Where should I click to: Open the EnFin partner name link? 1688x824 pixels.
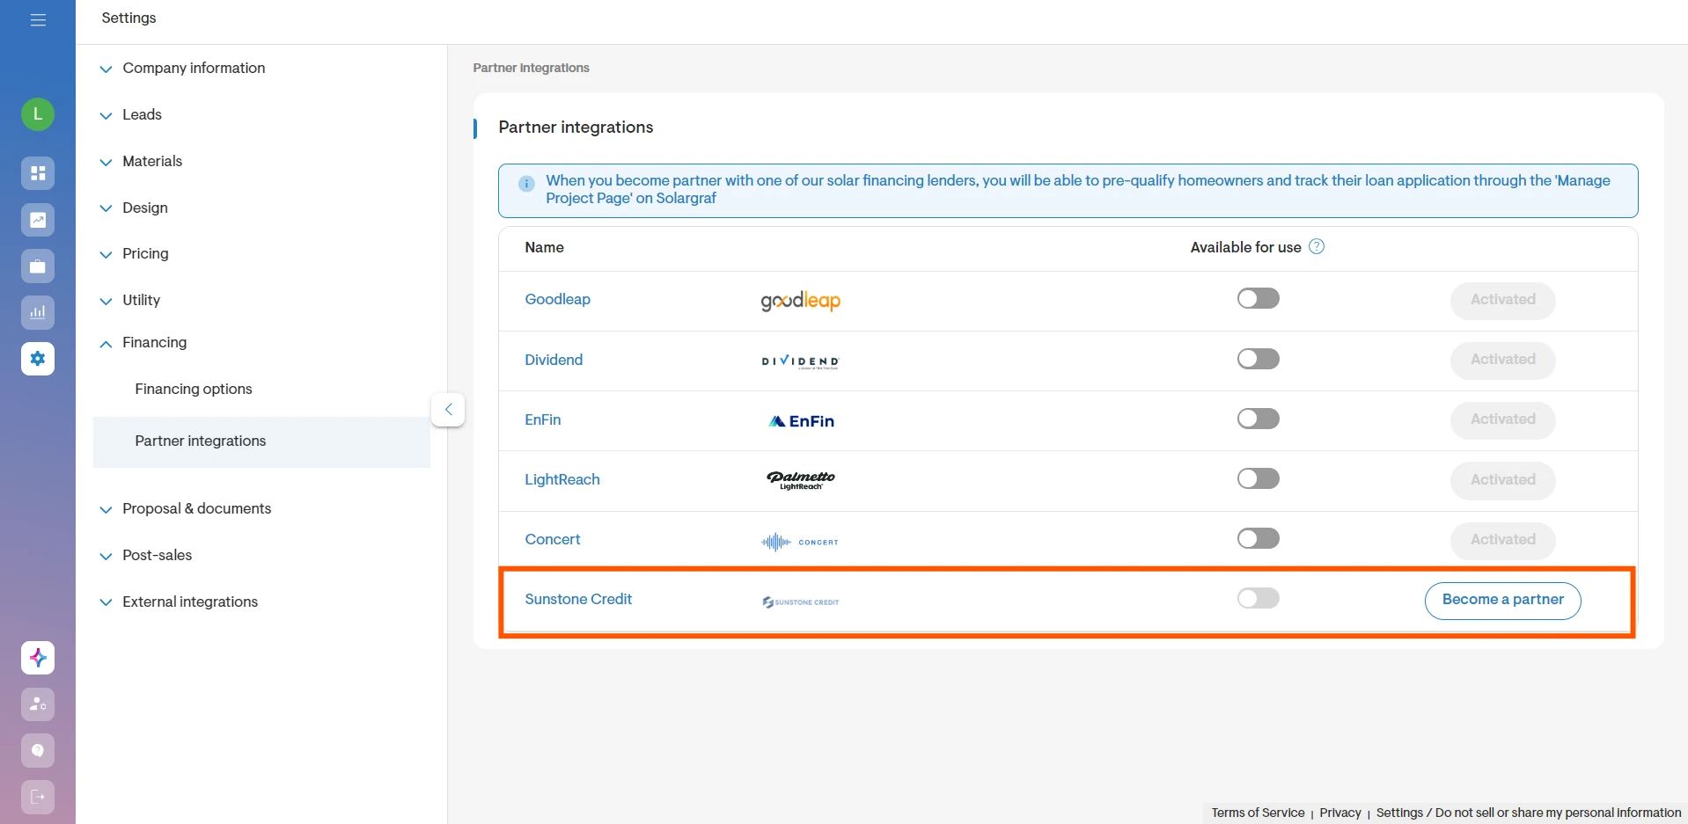point(543,419)
